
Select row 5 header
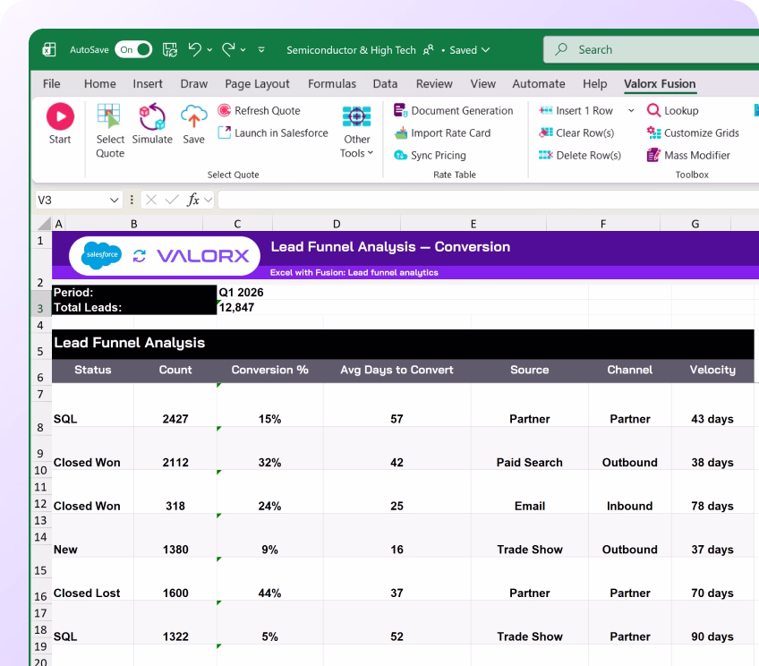pos(40,346)
